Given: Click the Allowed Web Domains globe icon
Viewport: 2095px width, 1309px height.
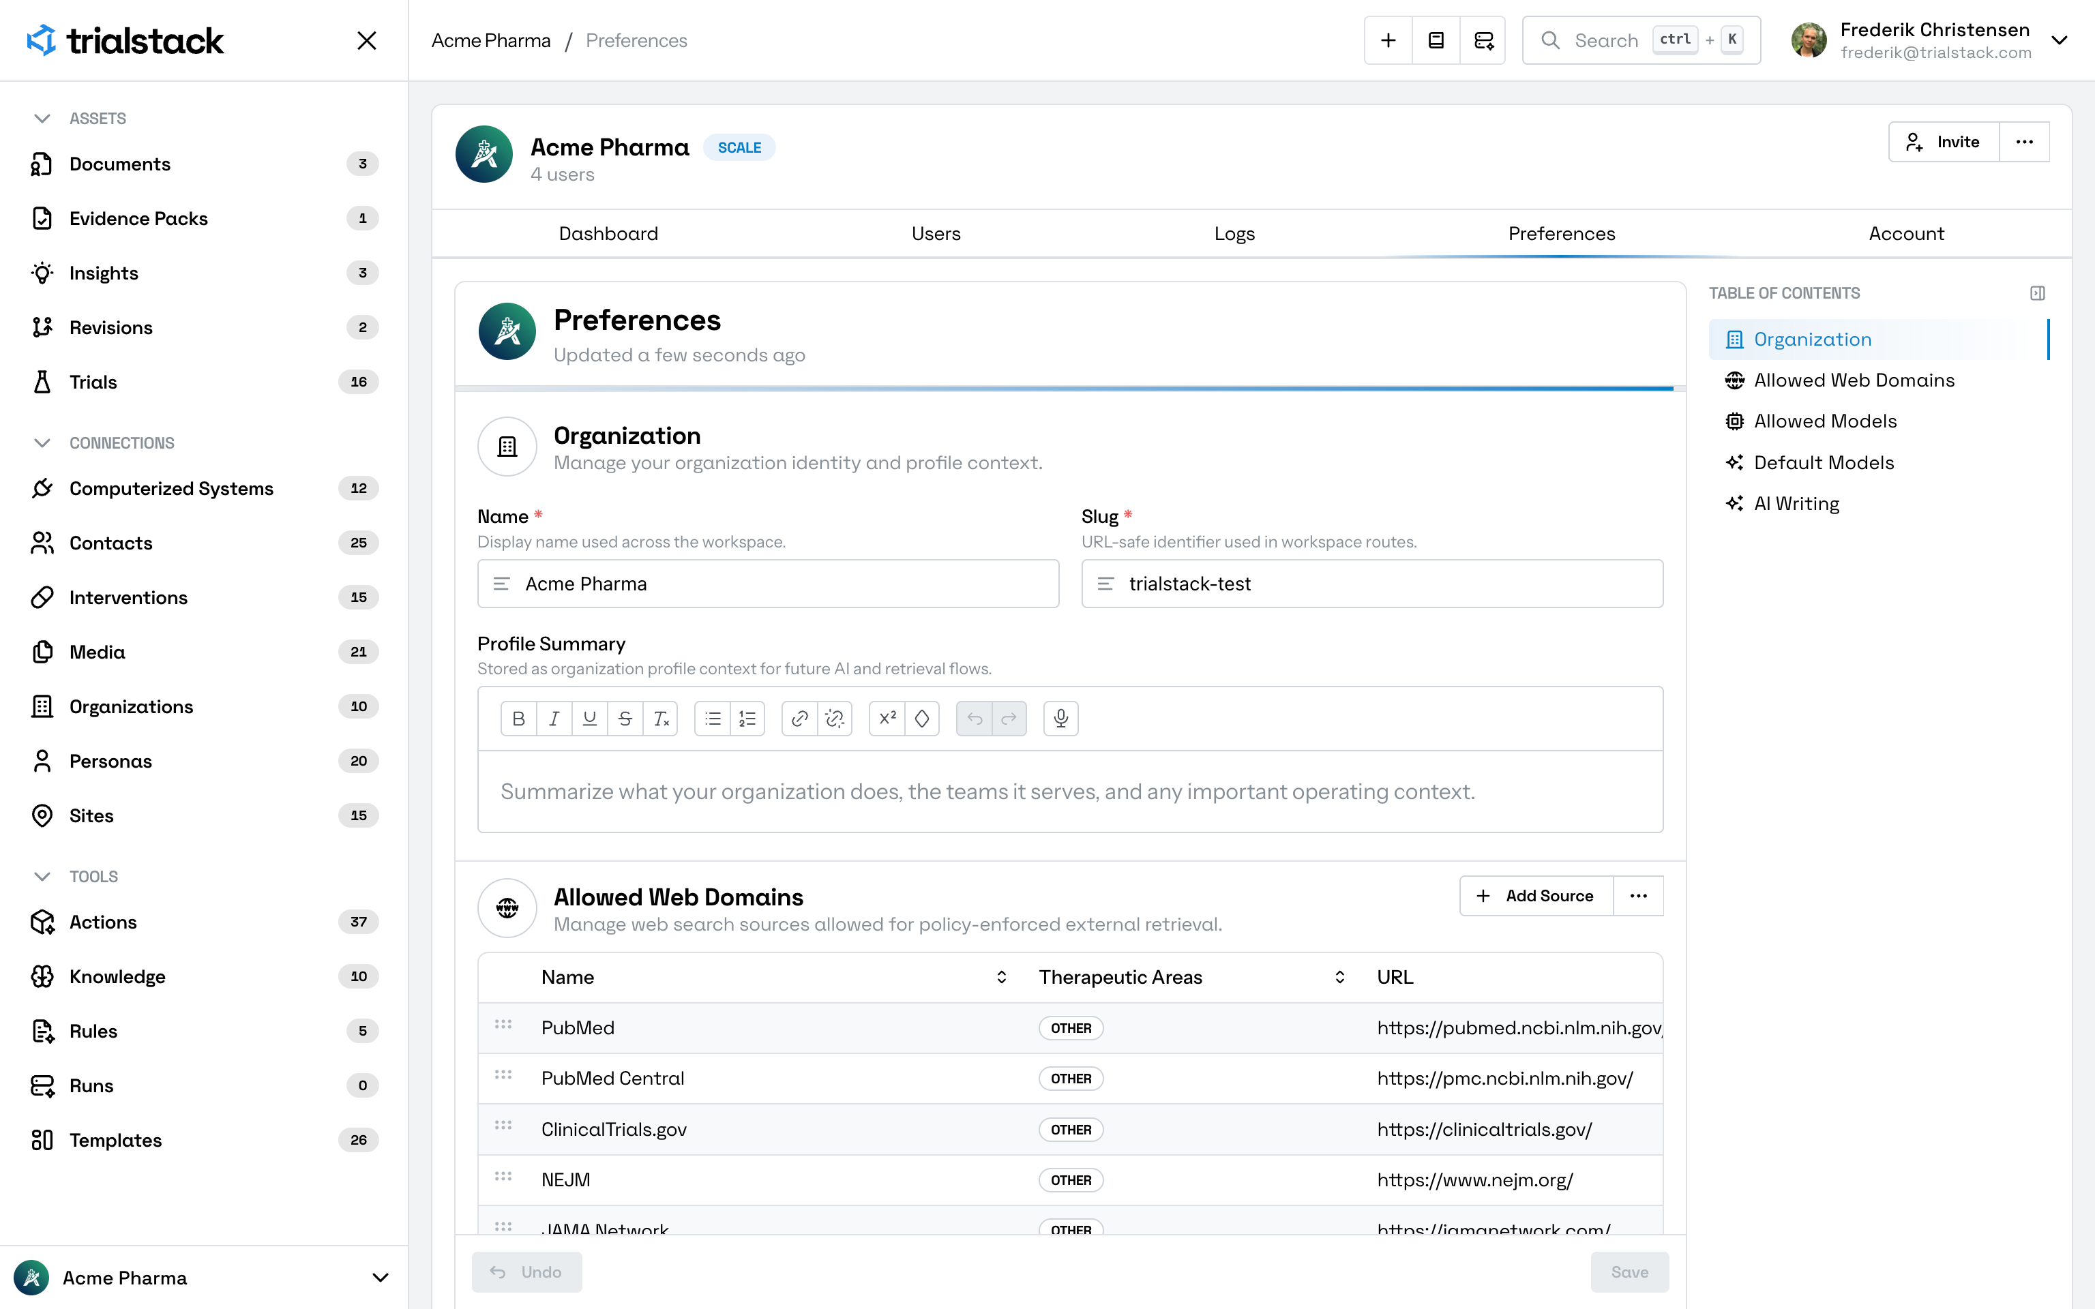Looking at the screenshot, I should tap(507, 908).
